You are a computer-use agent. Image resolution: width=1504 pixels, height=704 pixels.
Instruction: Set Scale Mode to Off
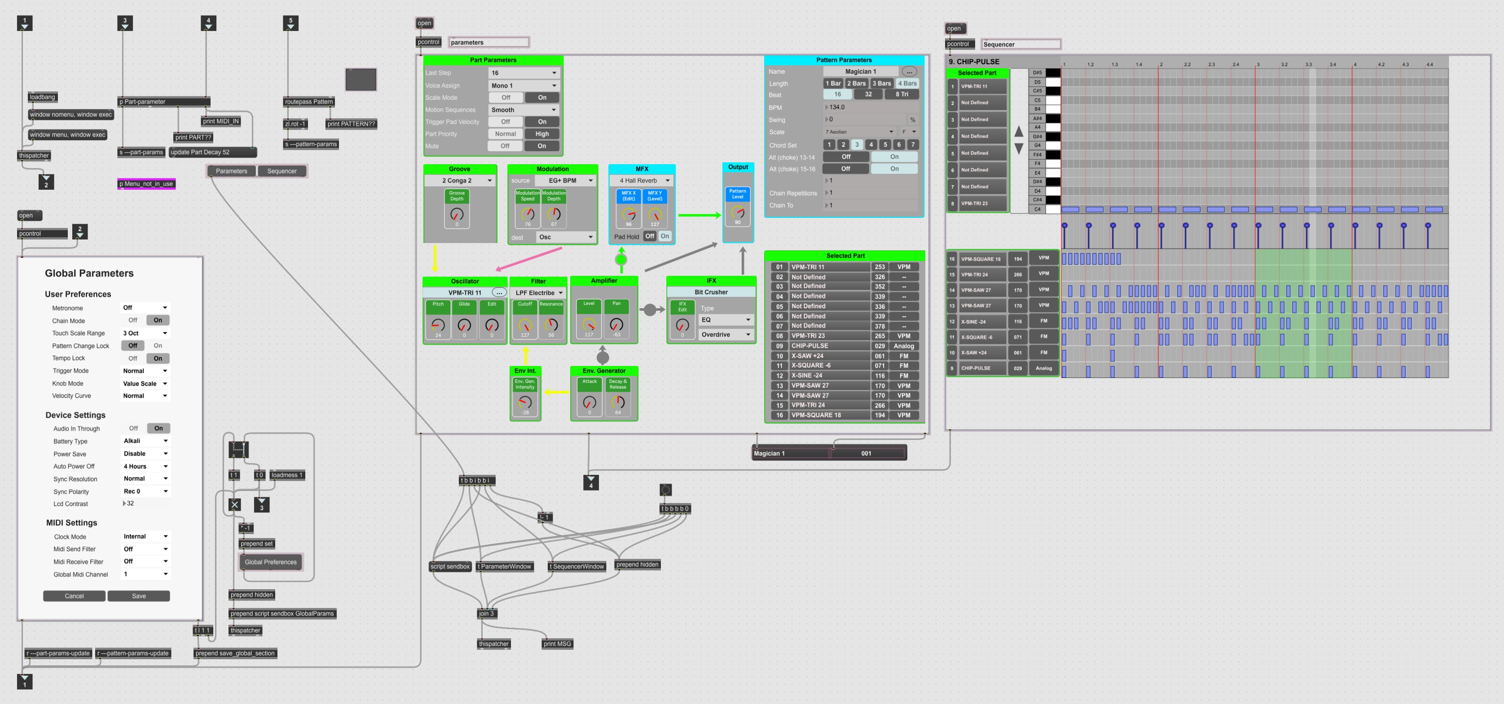click(x=506, y=97)
